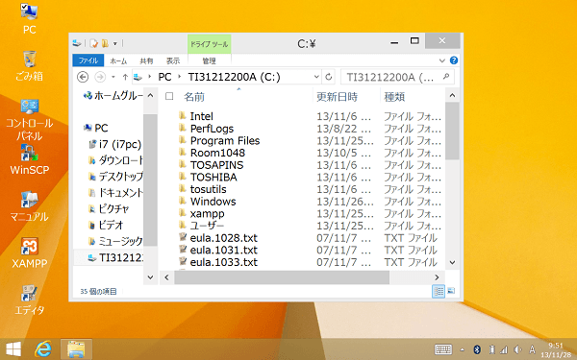Click the File Explorer taskbar button
This screenshot has width=577, height=360.
(x=76, y=349)
